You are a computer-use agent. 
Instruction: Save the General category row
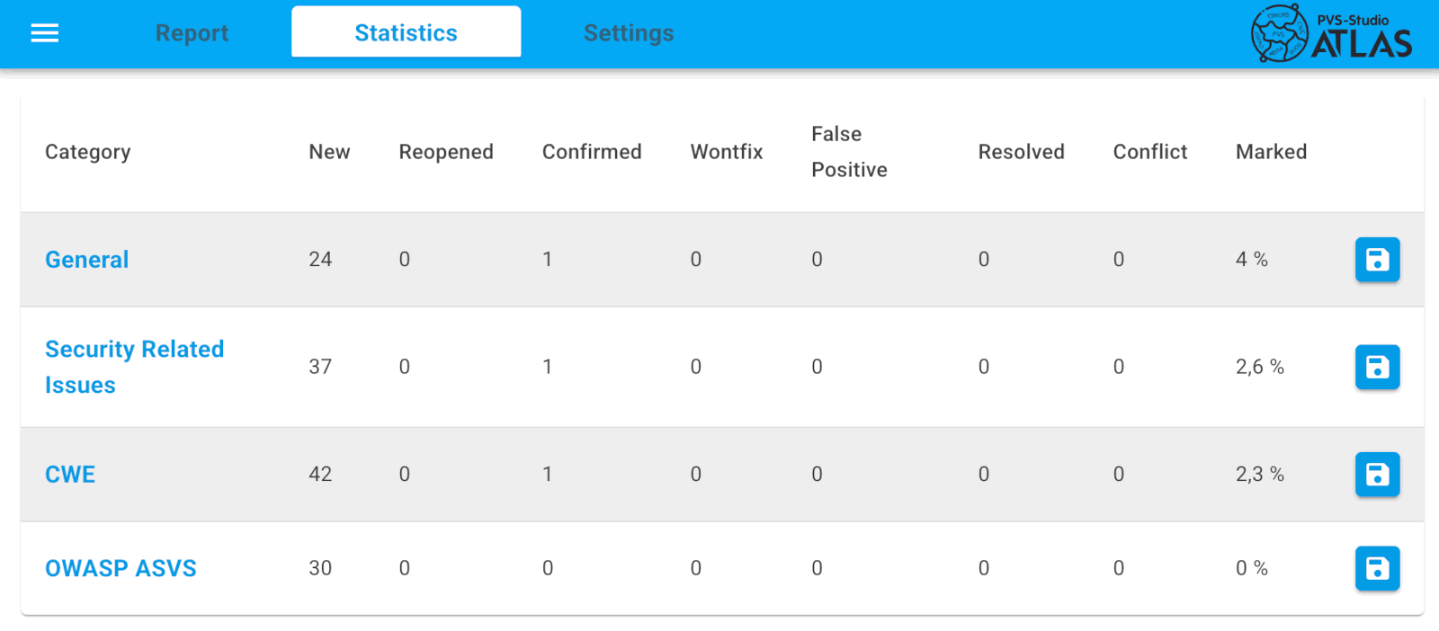(x=1377, y=260)
